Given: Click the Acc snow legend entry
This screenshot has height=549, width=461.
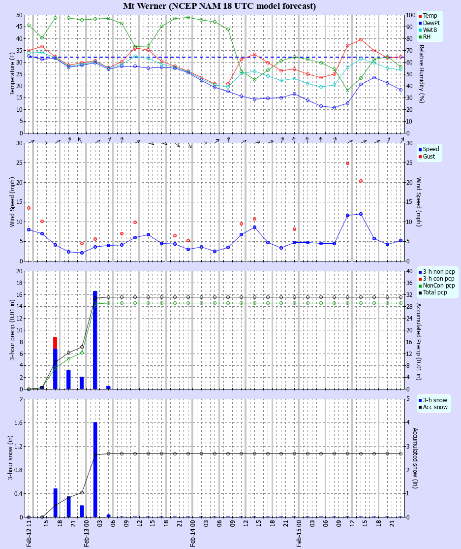Looking at the screenshot, I should point(435,407).
